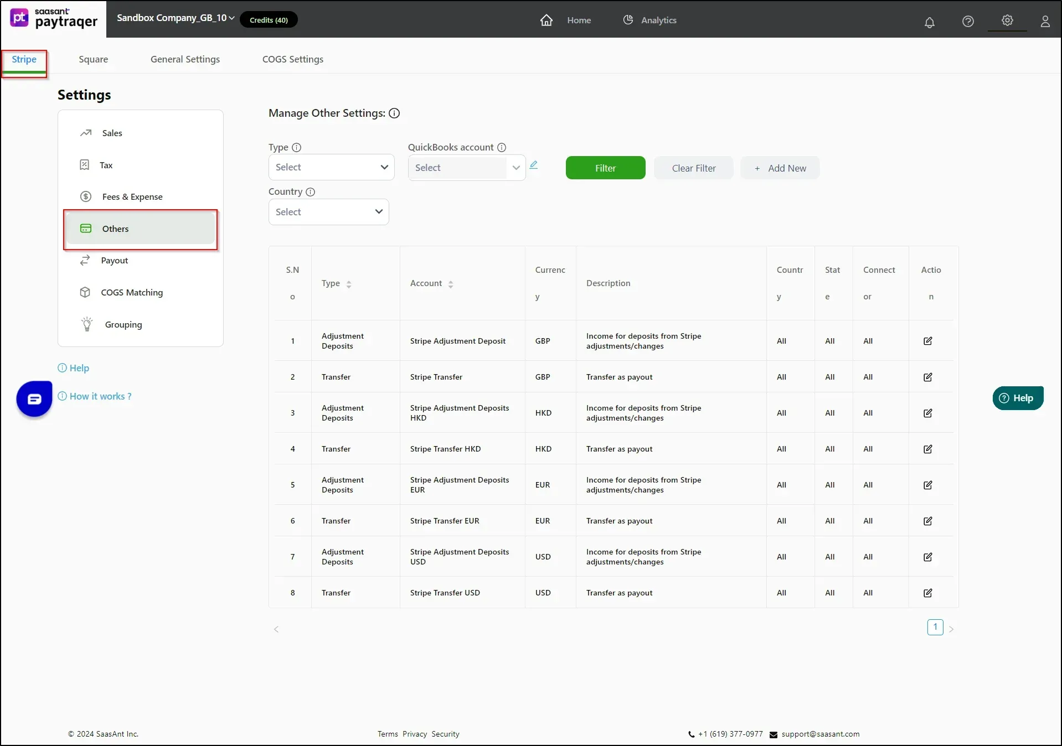Open the notifications bell
1062x746 pixels.
pos(930,22)
